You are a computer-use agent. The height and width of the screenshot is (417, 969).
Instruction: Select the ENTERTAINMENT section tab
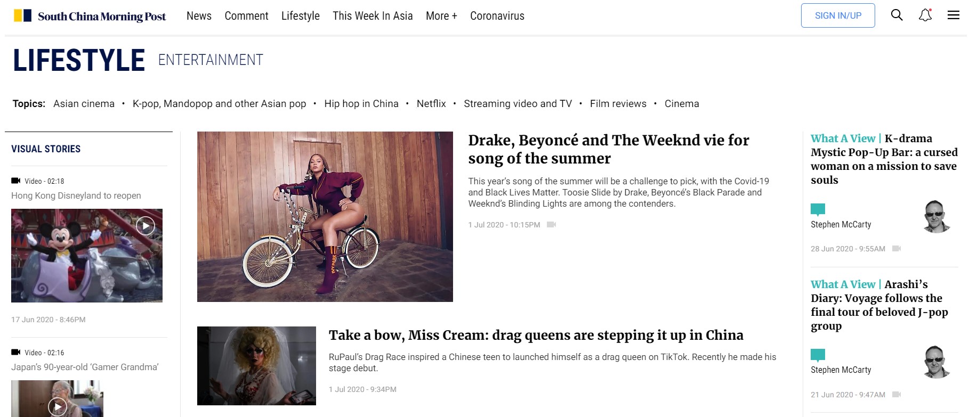[x=209, y=60]
